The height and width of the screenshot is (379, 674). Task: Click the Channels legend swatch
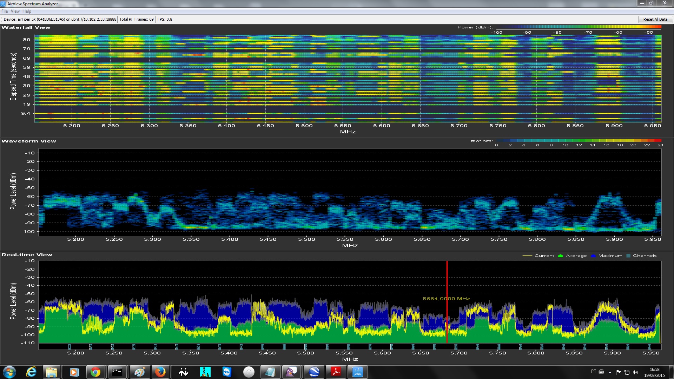click(628, 256)
